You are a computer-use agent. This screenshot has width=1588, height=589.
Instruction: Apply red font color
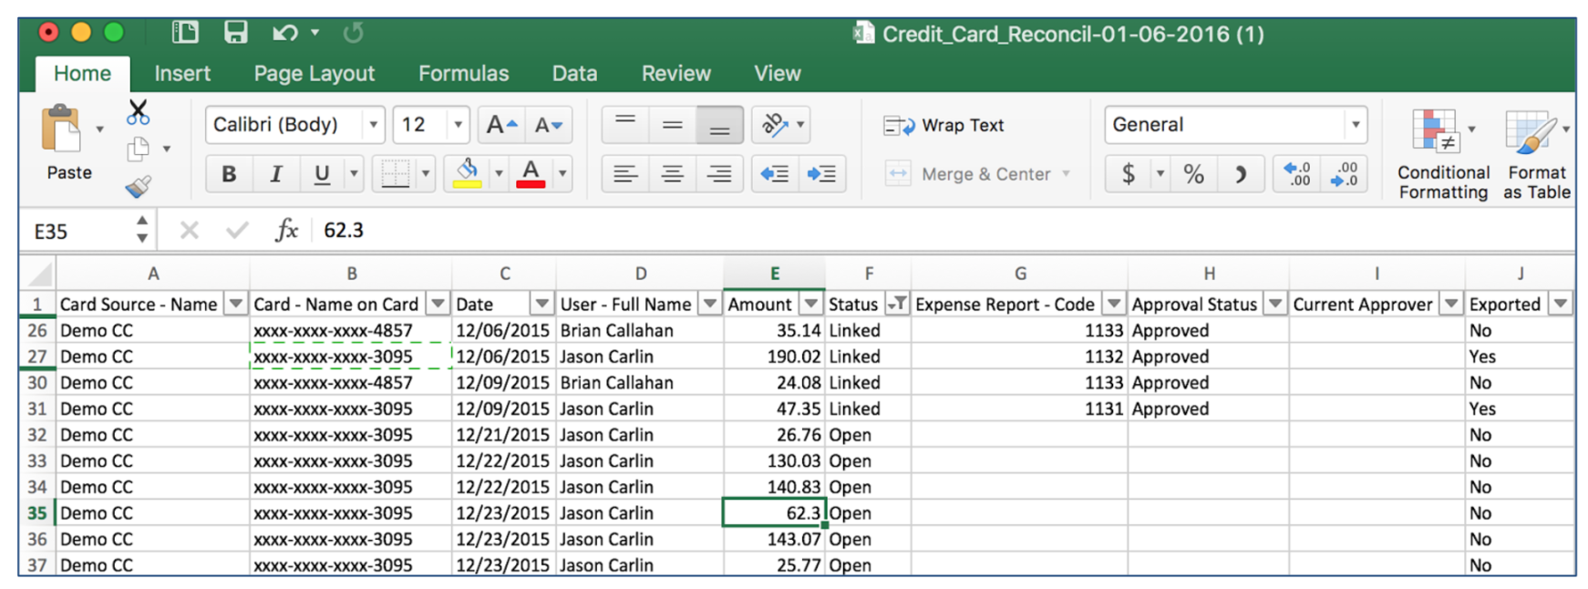(x=531, y=173)
